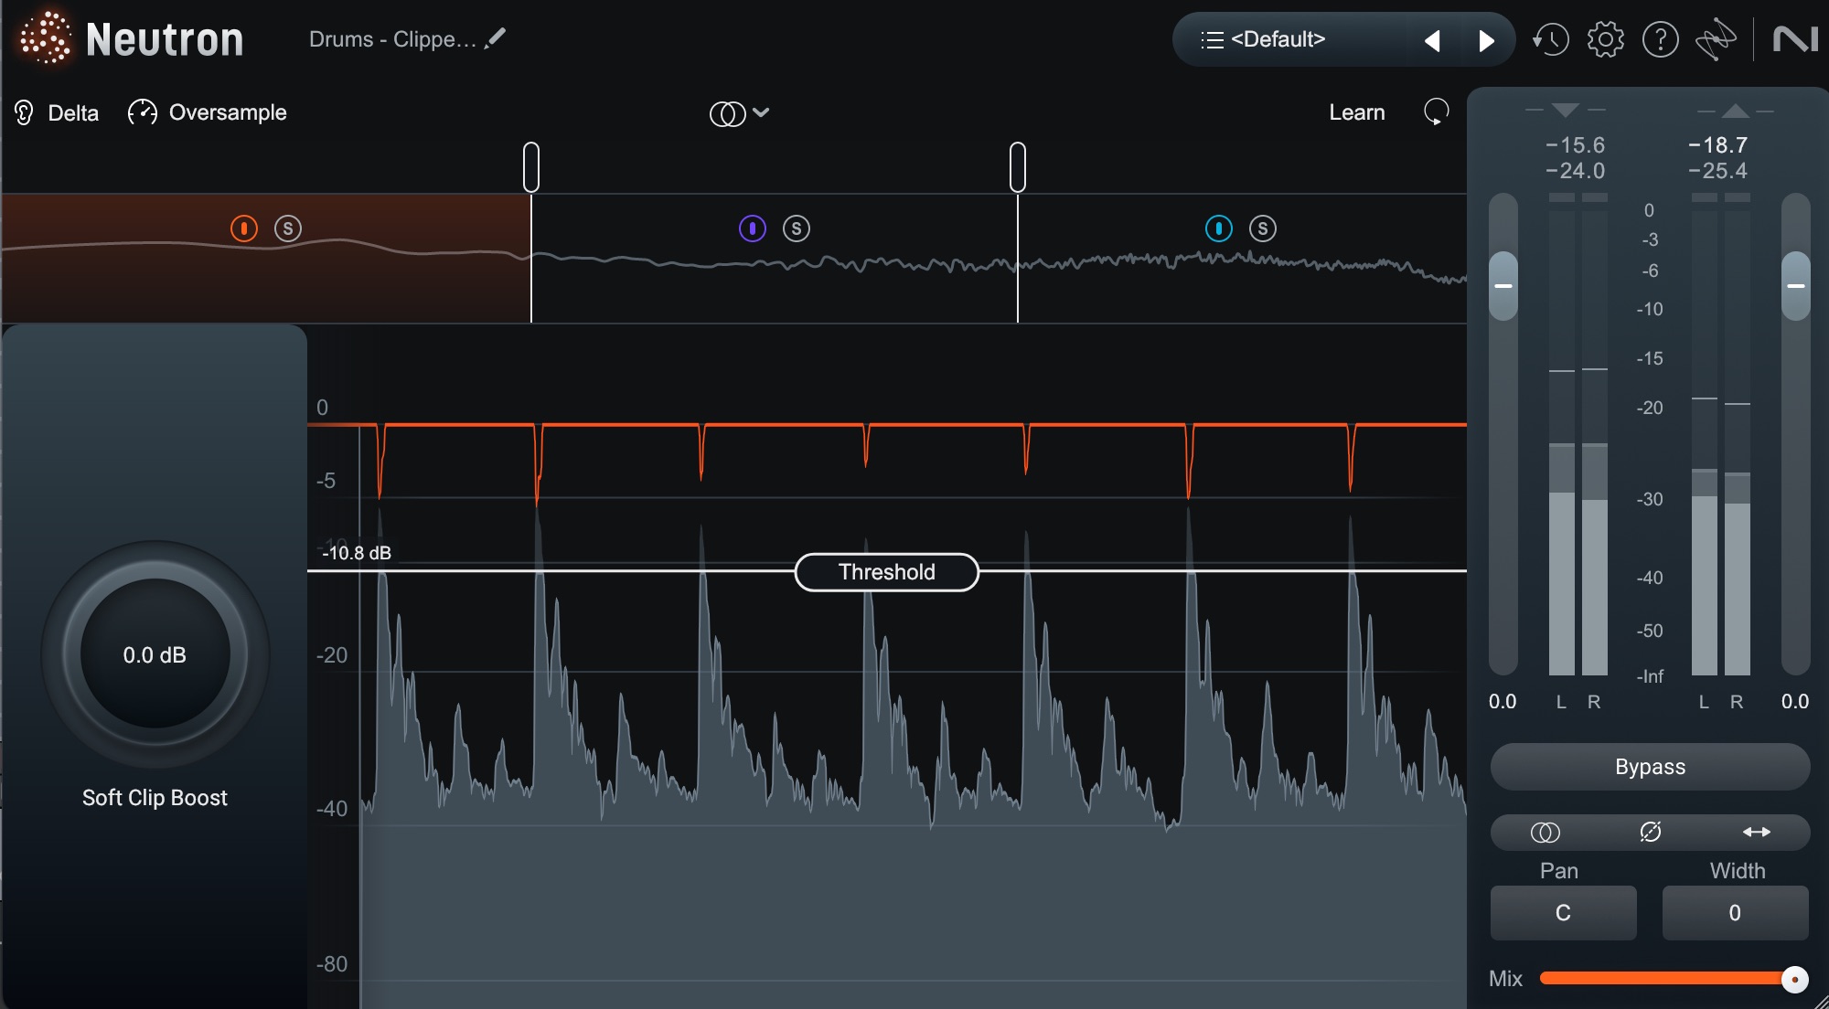Click the Learn button
Screen dimensions: 1829x1009
1357,112
